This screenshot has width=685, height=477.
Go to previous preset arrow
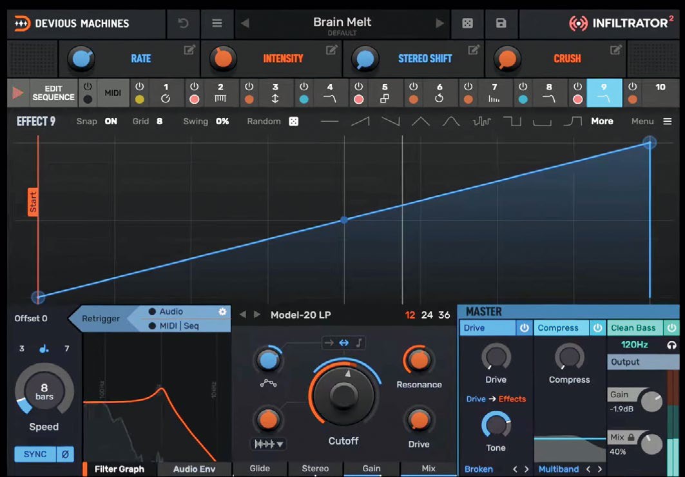pyautogui.click(x=245, y=23)
